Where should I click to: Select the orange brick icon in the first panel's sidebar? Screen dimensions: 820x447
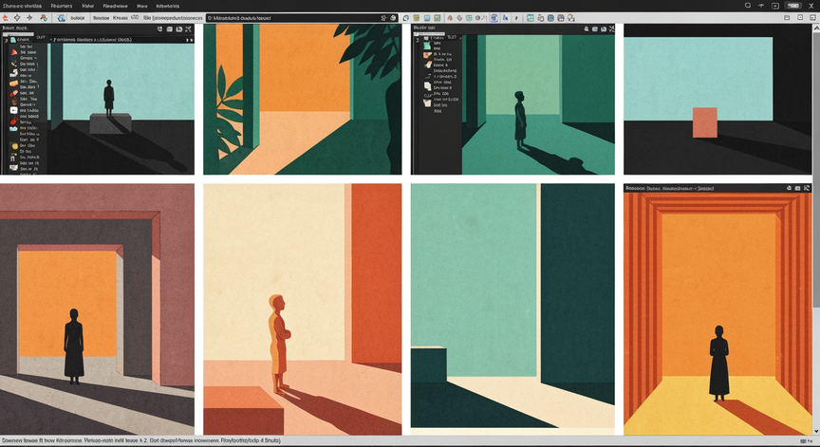13,84
